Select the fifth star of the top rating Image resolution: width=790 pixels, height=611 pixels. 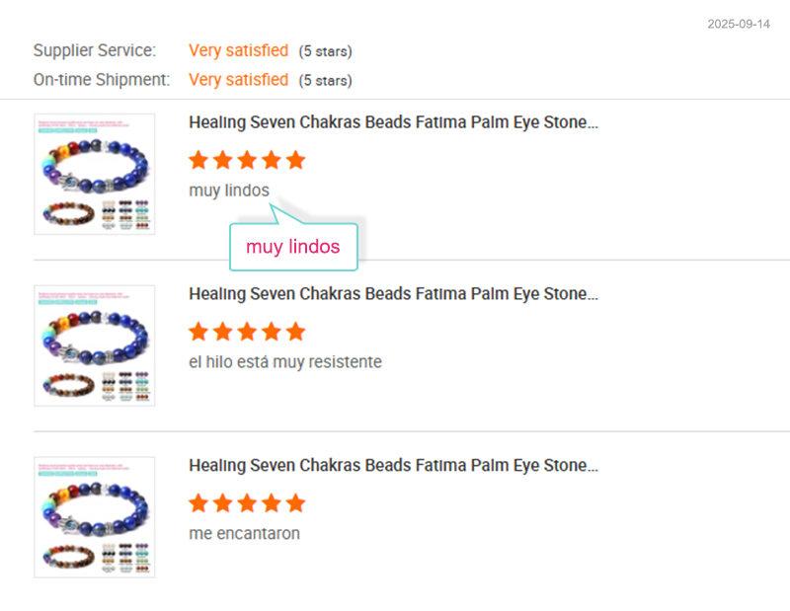click(296, 159)
